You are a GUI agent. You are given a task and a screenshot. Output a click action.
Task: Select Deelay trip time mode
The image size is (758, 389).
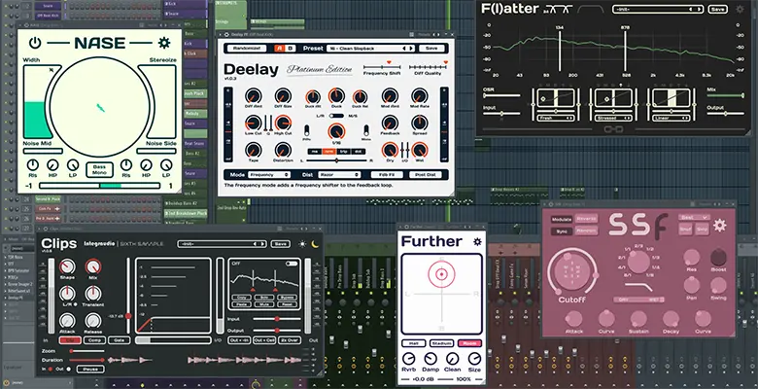[345, 151]
